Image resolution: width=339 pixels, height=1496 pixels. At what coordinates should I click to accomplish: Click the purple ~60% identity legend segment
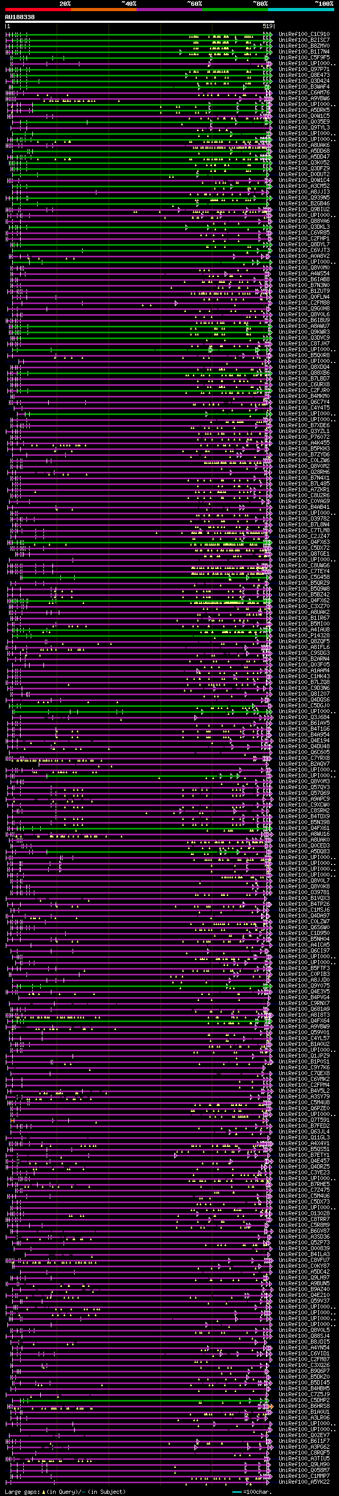pyautogui.click(x=169, y=10)
